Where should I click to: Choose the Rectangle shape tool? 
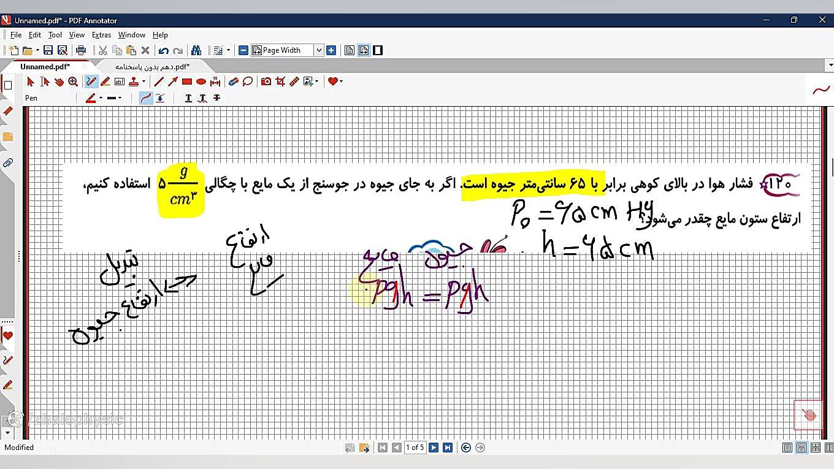point(187,82)
